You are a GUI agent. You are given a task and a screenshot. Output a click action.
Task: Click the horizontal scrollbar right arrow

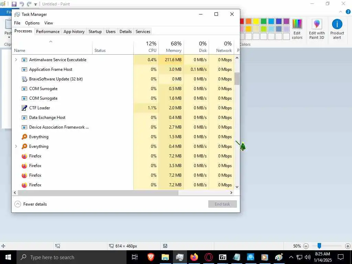click(x=231, y=192)
